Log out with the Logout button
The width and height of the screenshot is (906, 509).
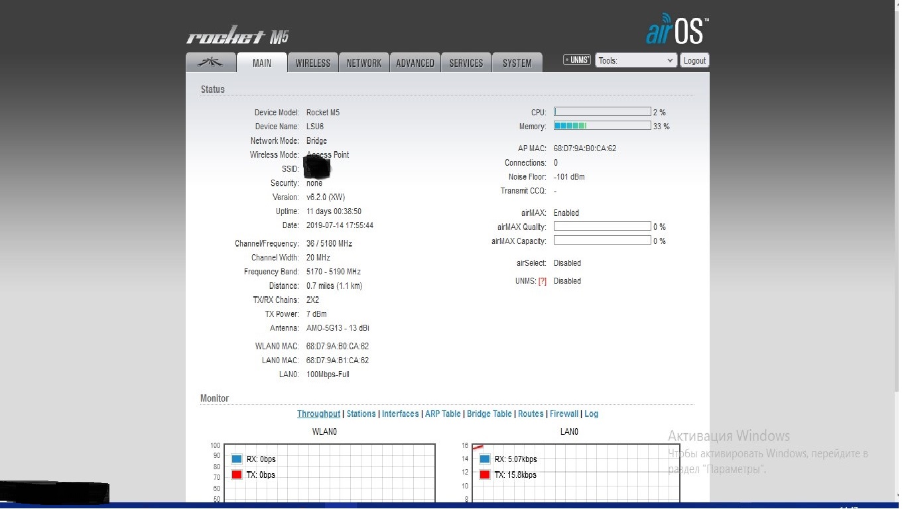(694, 60)
